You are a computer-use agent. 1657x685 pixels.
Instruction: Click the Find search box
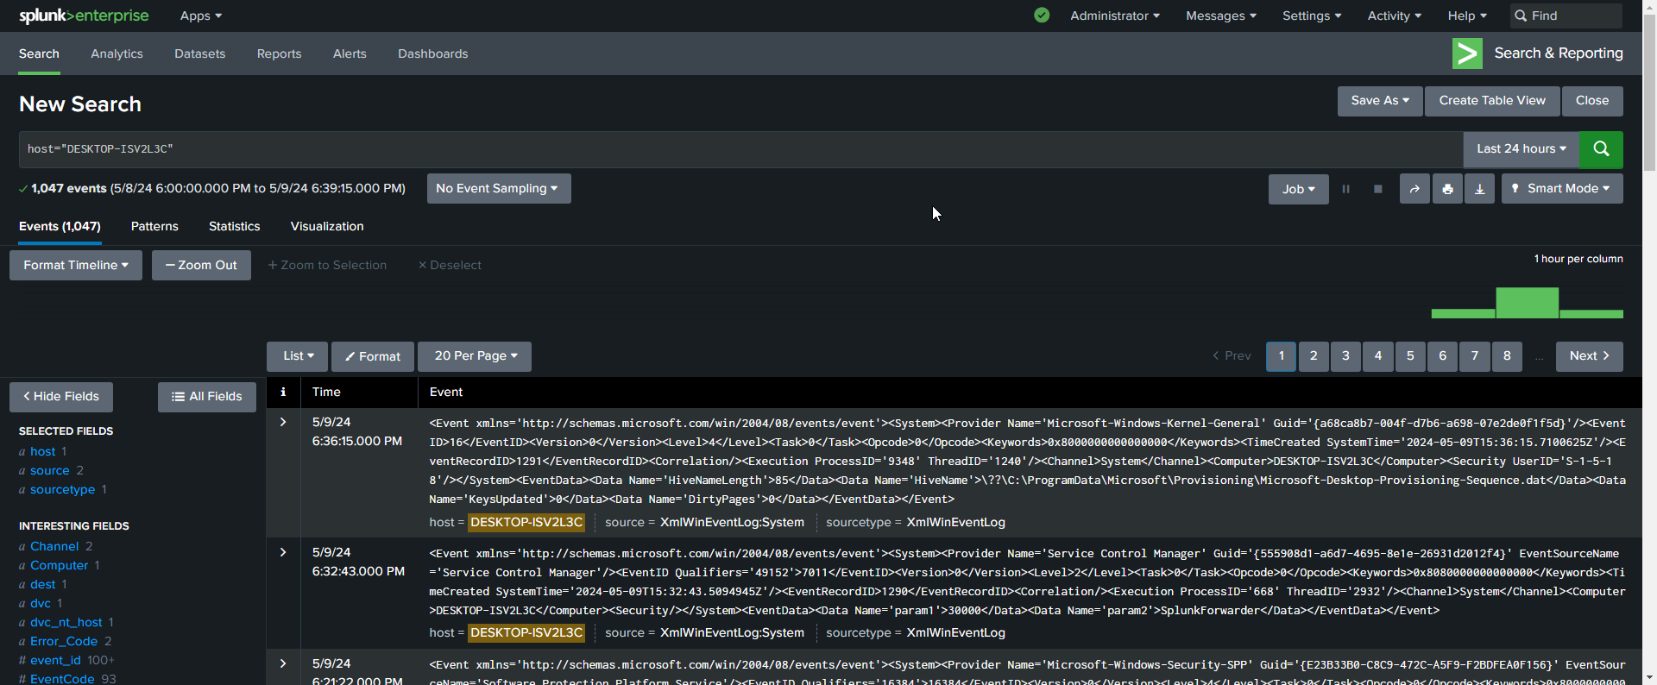pyautogui.click(x=1566, y=16)
